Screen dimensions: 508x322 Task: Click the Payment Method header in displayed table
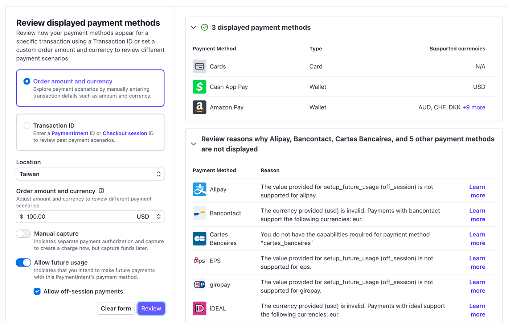coord(214,49)
